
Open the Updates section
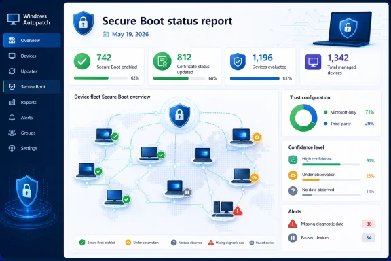coord(32,71)
